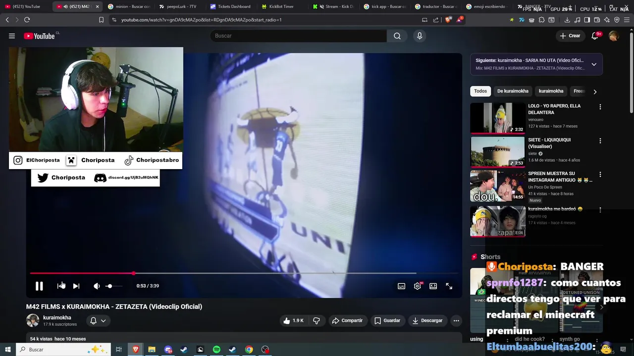Save video with Guardar button
The image size is (634, 356).
387,320
